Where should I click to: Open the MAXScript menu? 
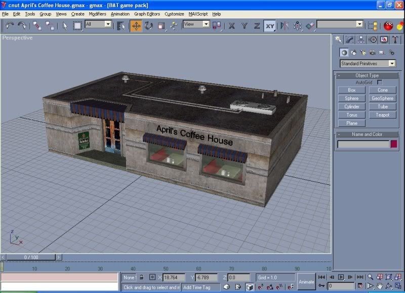click(x=198, y=14)
